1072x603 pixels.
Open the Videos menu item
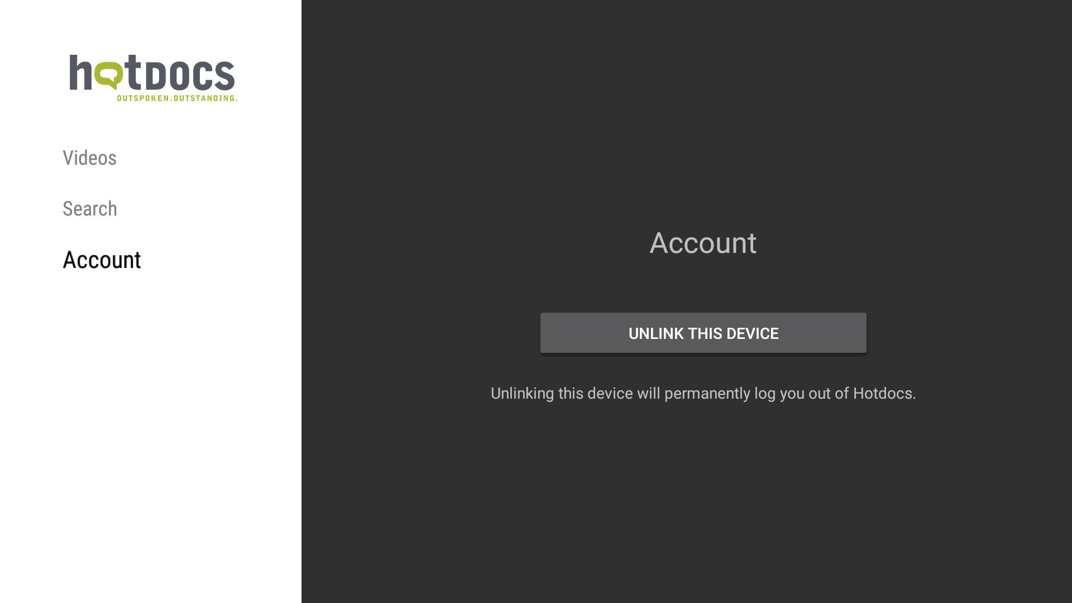(89, 158)
